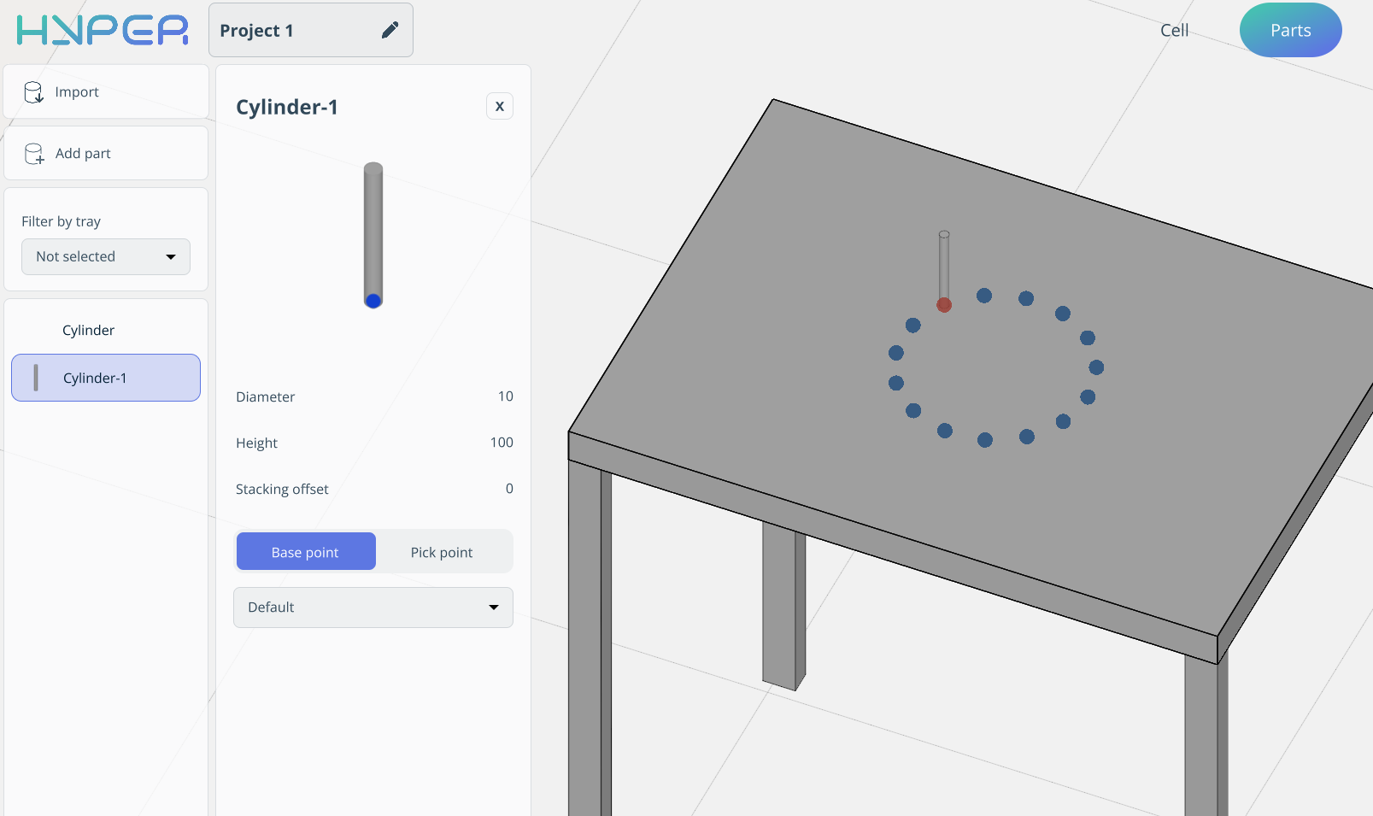Image resolution: width=1373 pixels, height=816 pixels.
Task: Click the Diameter value 10
Action: [x=505, y=396]
